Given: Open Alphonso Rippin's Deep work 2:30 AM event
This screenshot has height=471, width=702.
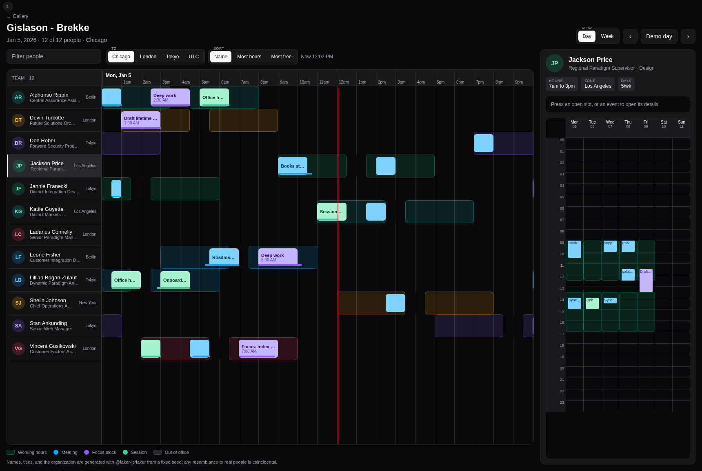Looking at the screenshot, I should click(170, 97).
